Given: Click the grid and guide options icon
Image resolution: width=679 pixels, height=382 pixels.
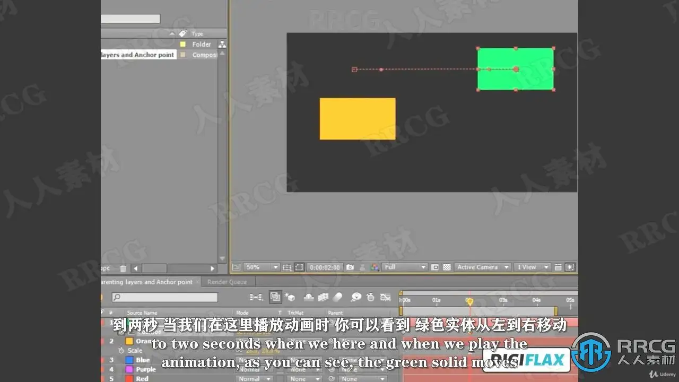Looking at the screenshot, I should click(287, 267).
